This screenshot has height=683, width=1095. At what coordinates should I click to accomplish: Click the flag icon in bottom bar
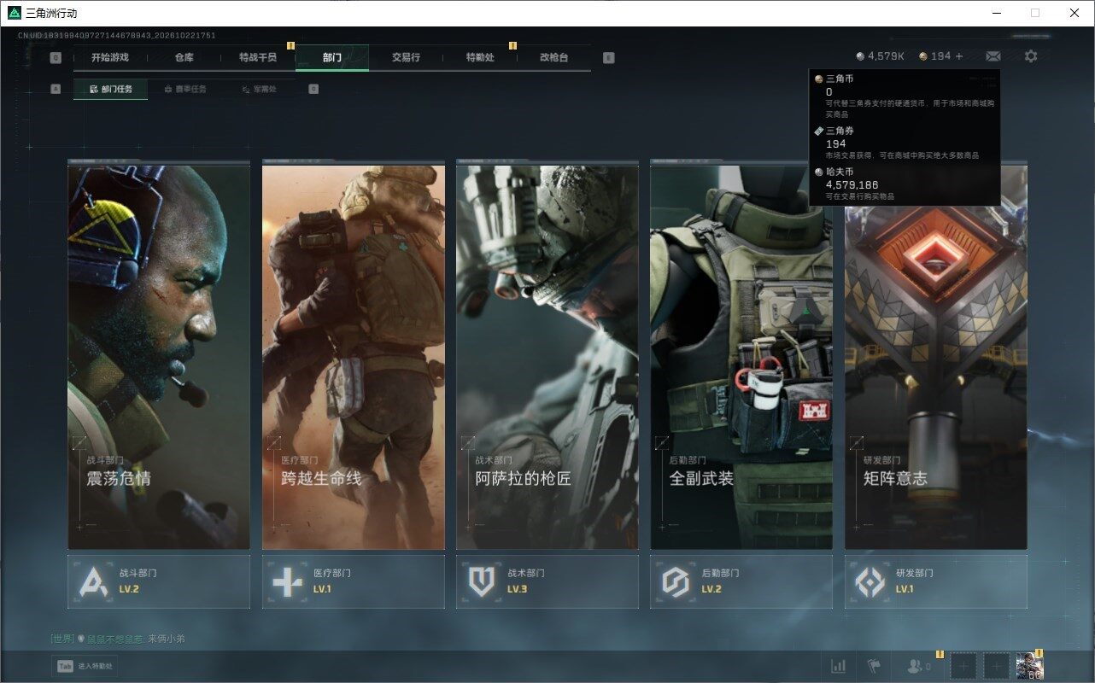874,666
